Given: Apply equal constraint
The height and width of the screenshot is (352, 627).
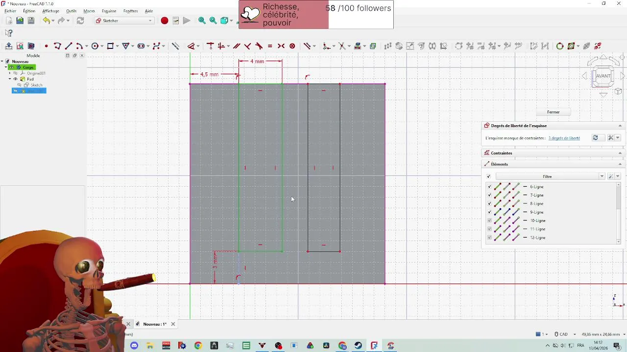Looking at the screenshot, I should [270, 46].
